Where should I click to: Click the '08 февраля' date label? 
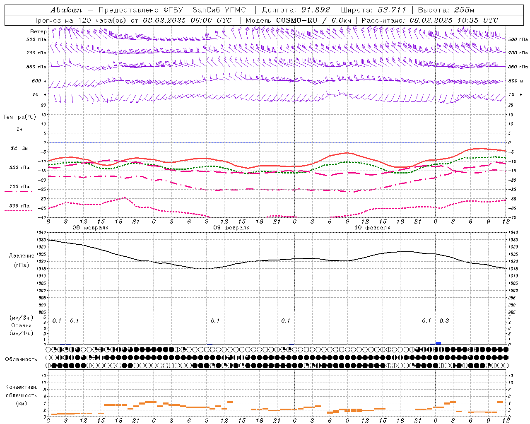coord(91,228)
